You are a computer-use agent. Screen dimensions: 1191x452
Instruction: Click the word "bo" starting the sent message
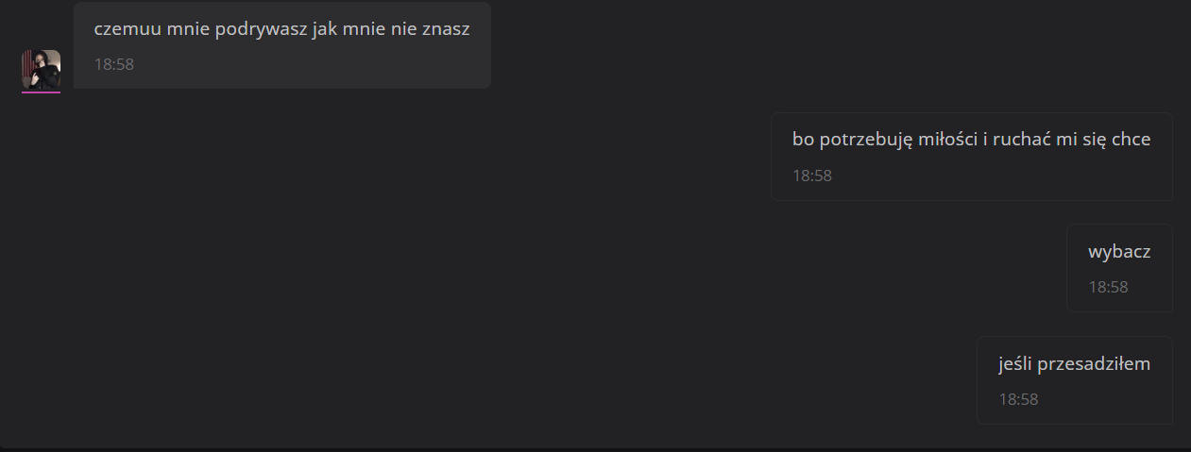(803, 140)
